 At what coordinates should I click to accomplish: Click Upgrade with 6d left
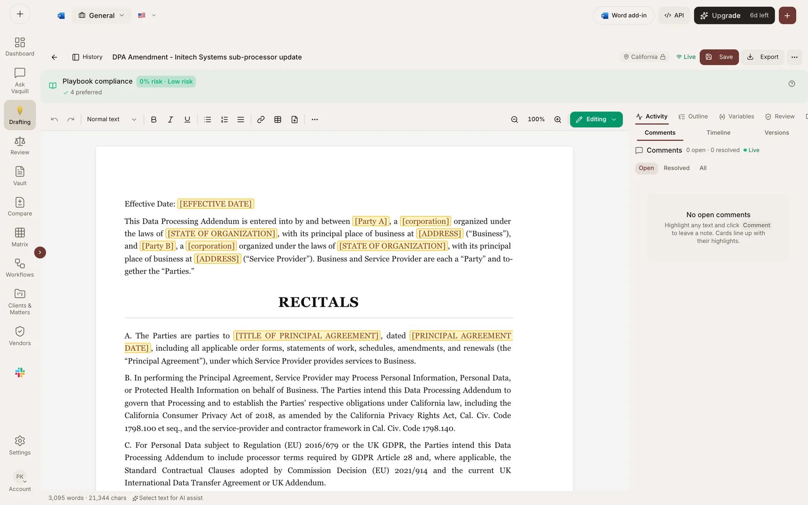point(734,16)
